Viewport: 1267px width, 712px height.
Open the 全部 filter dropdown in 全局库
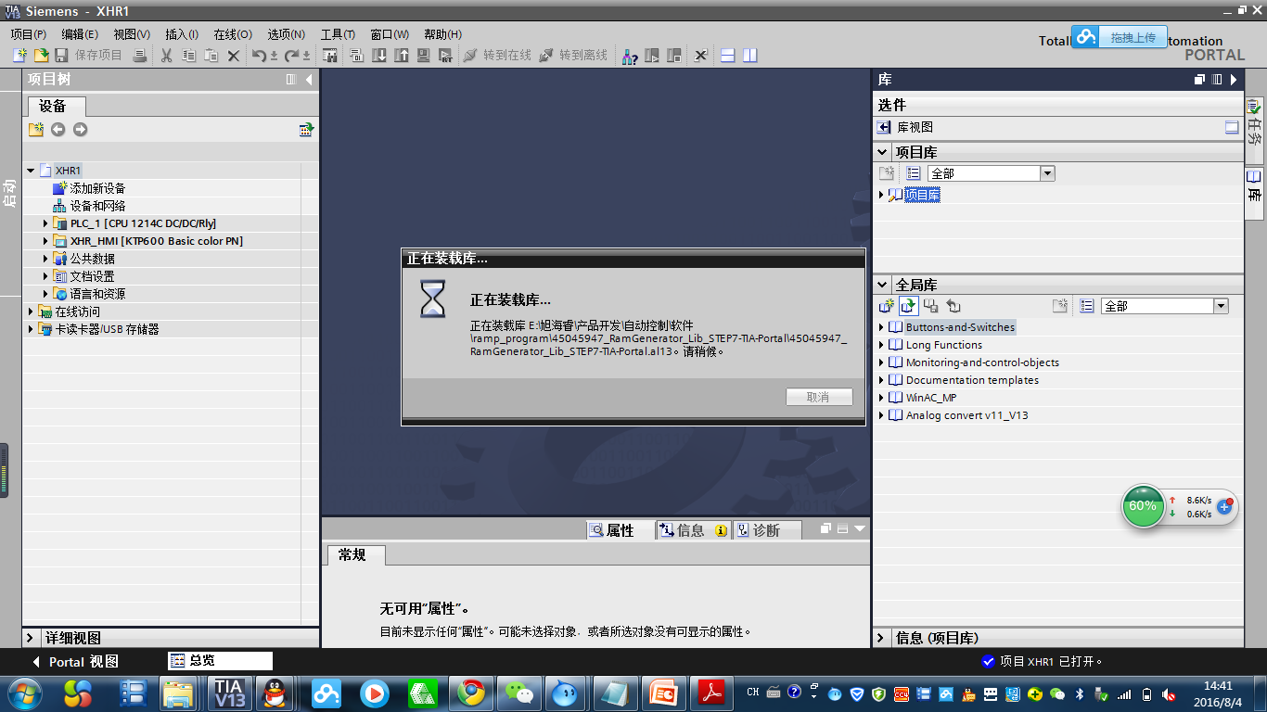tap(1221, 306)
